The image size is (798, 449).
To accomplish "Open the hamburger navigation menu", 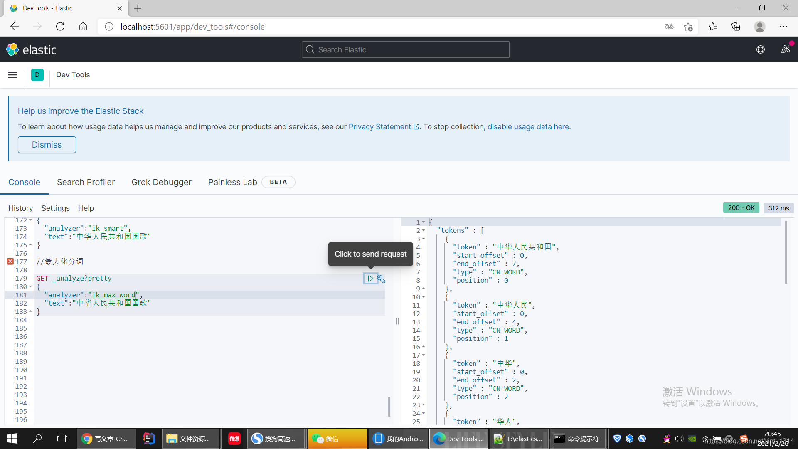I will coord(12,75).
